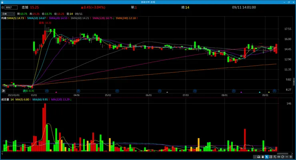Click the cyan triangle event marker

260,92
